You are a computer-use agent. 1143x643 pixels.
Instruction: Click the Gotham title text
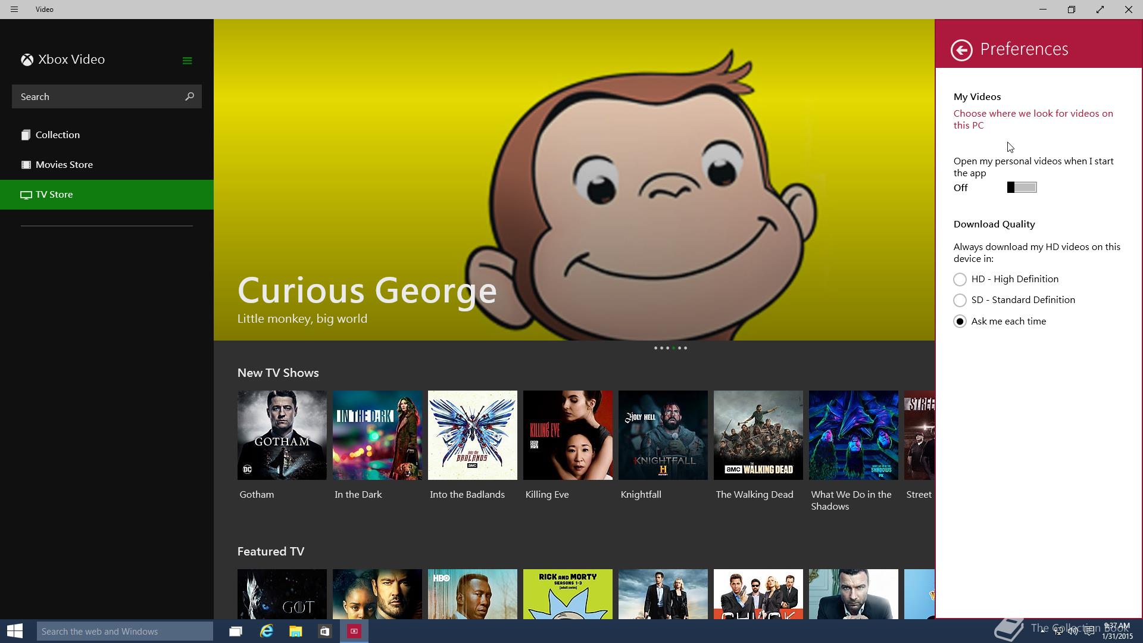click(x=257, y=495)
